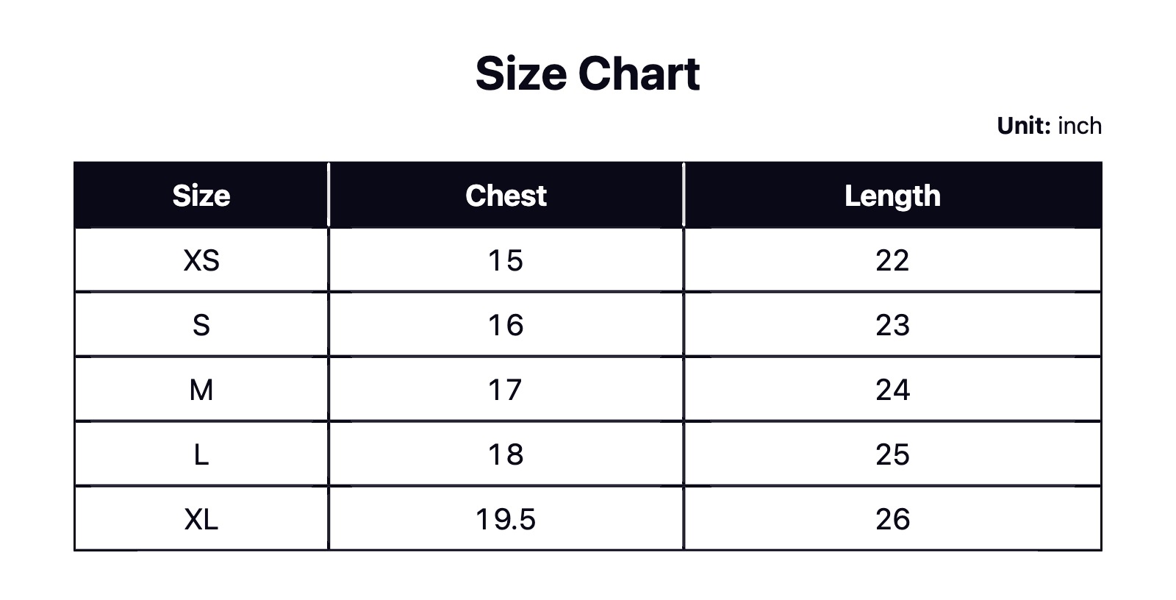Click chest value 16
Image resolution: width=1176 pixels, height=600 pixels.
pos(506,325)
